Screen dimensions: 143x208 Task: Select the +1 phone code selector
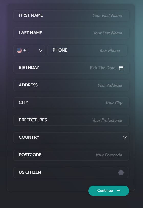tap(29, 51)
